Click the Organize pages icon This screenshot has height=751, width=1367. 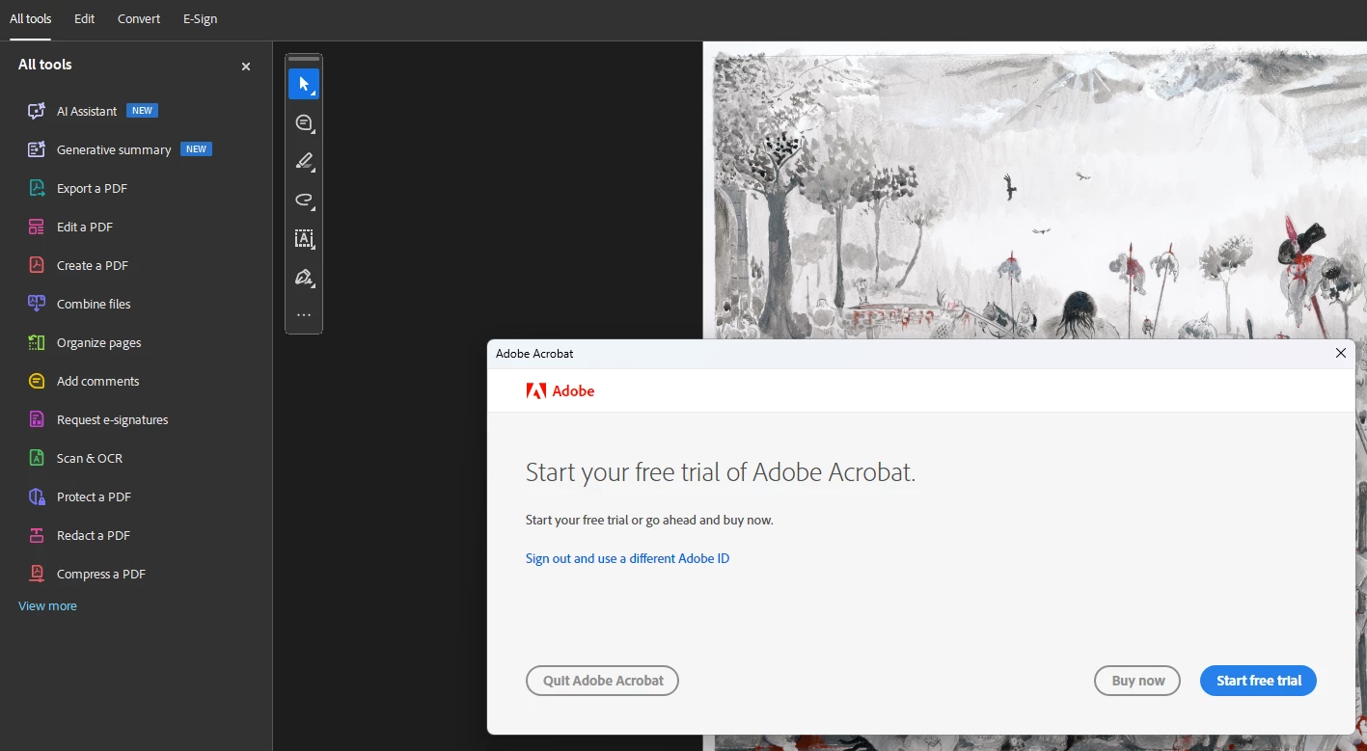point(37,342)
